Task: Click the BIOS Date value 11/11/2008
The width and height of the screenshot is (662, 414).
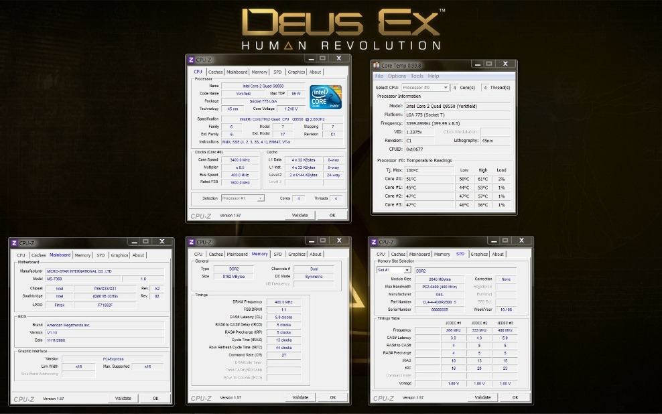Action: 105,340
